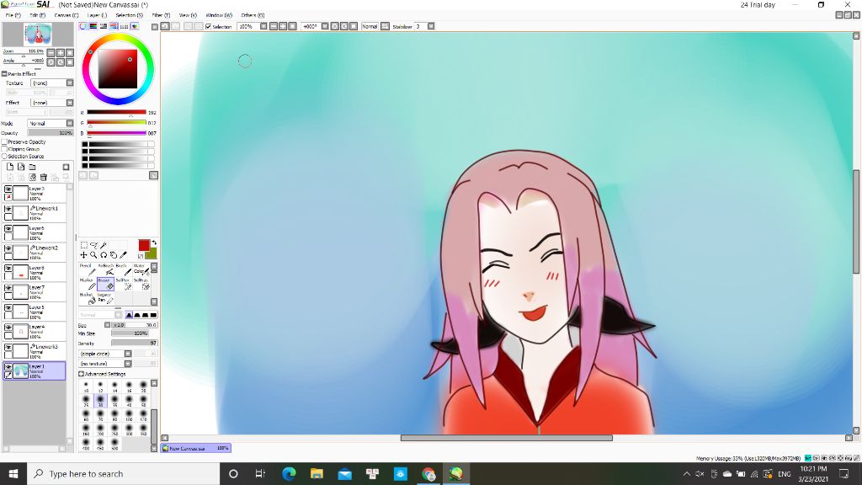862x485 pixels.
Task: Open the Effect dropdown
Action: (70, 103)
